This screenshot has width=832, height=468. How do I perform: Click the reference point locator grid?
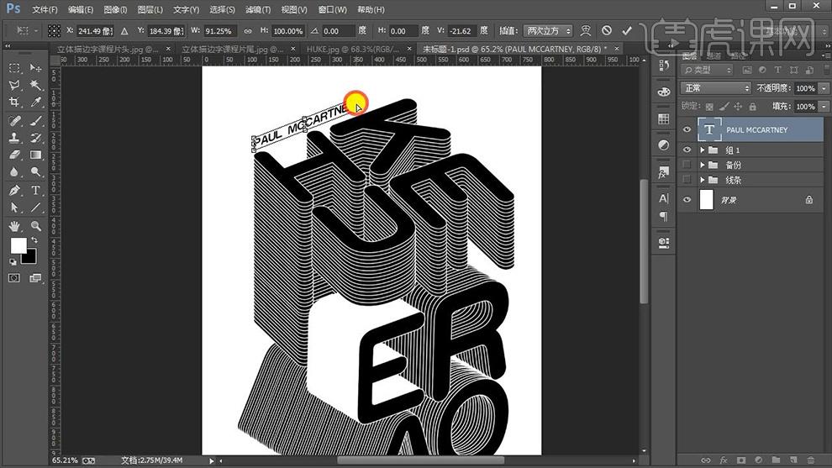tap(54, 31)
